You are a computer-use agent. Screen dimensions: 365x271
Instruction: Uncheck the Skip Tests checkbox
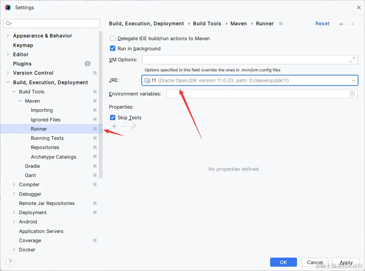[x=113, y=118]
